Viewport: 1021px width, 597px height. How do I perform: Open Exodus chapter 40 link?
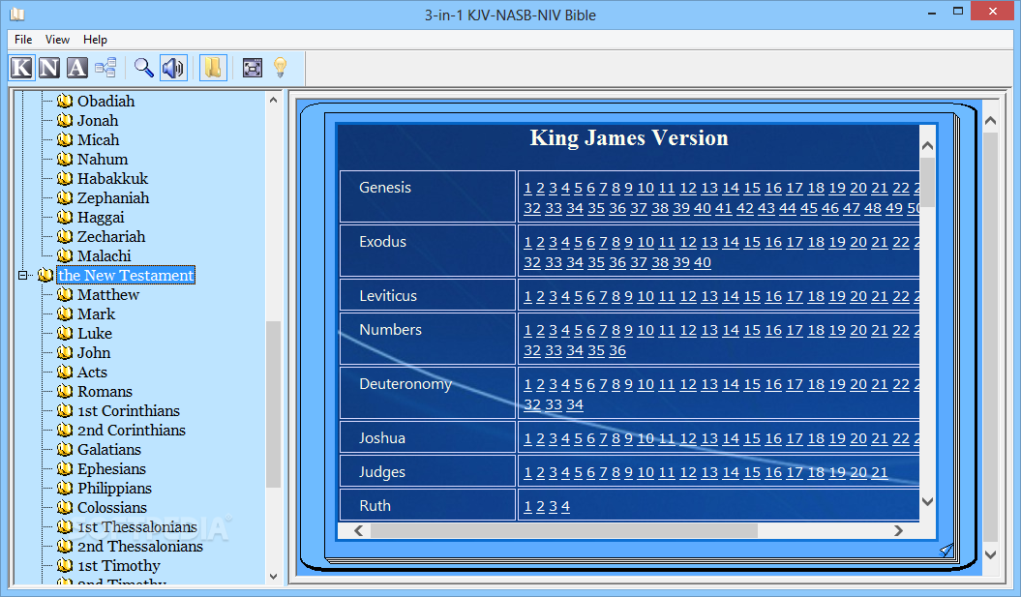tap(702, 262)
